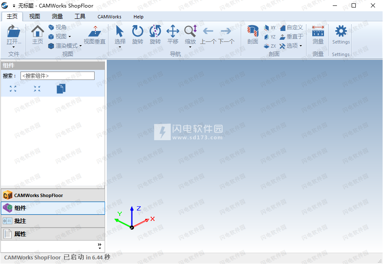Switch to the 视图 ribbon tab
This screenshot has width=383, height=264.
pyautogui.click(x=34, y=16)
